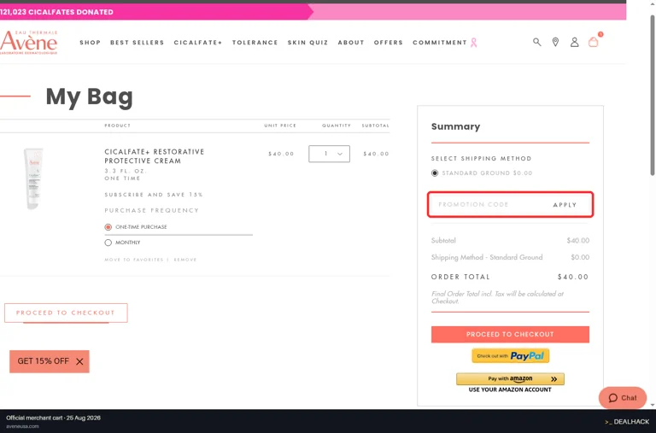The height and width of the screenshot is (433, 656).
Task: Click Order Total $40.00 amount
Action: click(x=573, y=277)
